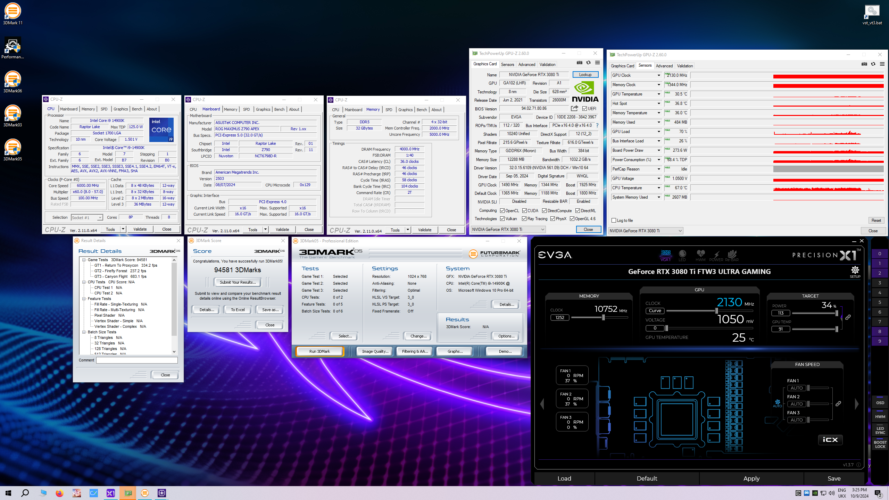The width and height of the screenshot is (889, 500).
Task: Click Apply in Precision X1
Action: (751, 478)
